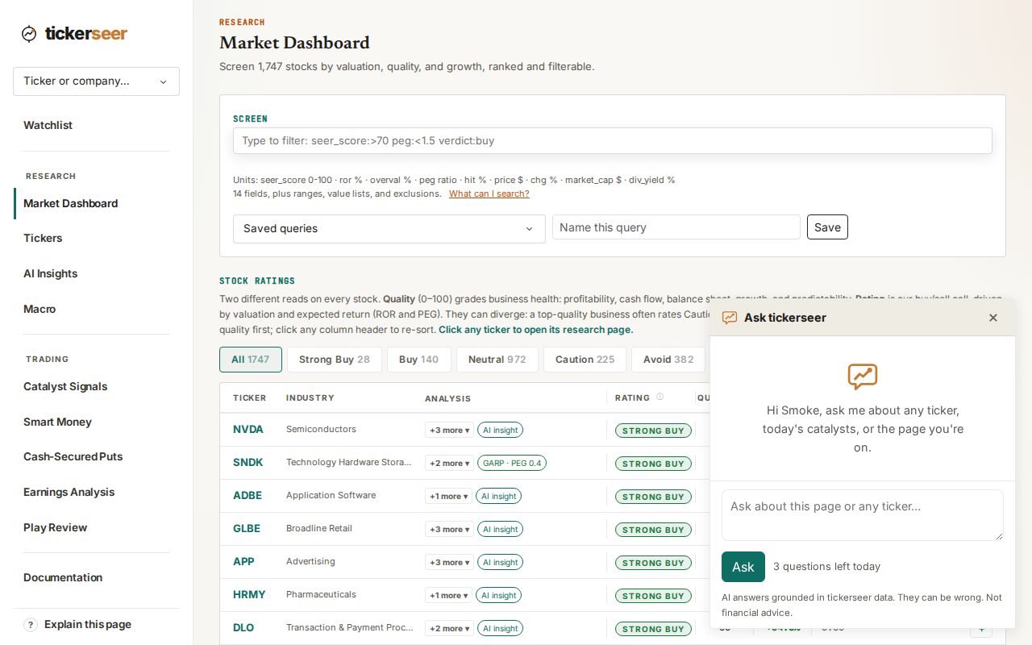Expand +3 more in the APP row
This screenshot has width=1032, height=645.
[x=449, y=562]
